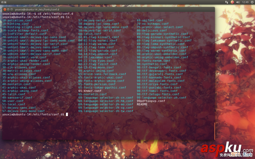Close the terminal window with red button
Image resolution: width=255 pixels, height=159 pixels.
point(5,10)
